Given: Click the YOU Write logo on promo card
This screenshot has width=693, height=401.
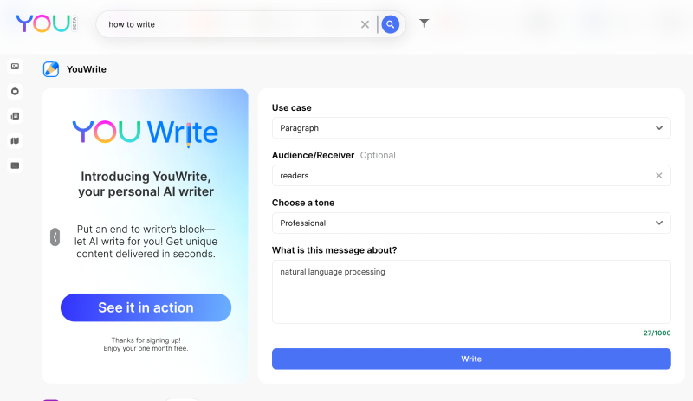Looking at the screenshot, I should click(146, 133).
